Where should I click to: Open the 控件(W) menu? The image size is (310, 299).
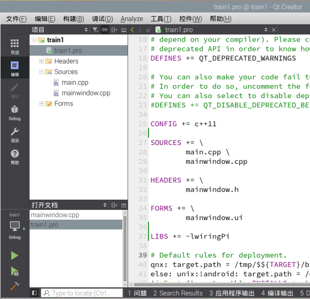pyautogui.click(x=190, y=19)
